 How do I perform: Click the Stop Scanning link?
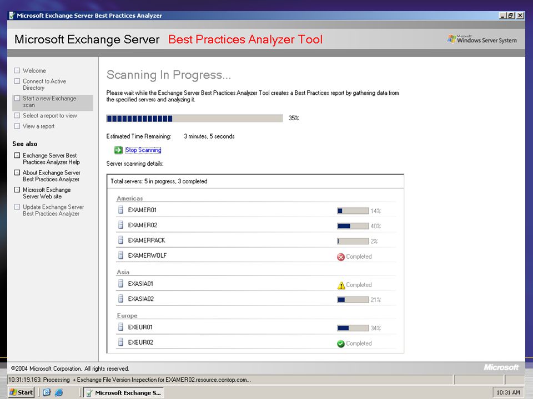coord(143,150)
